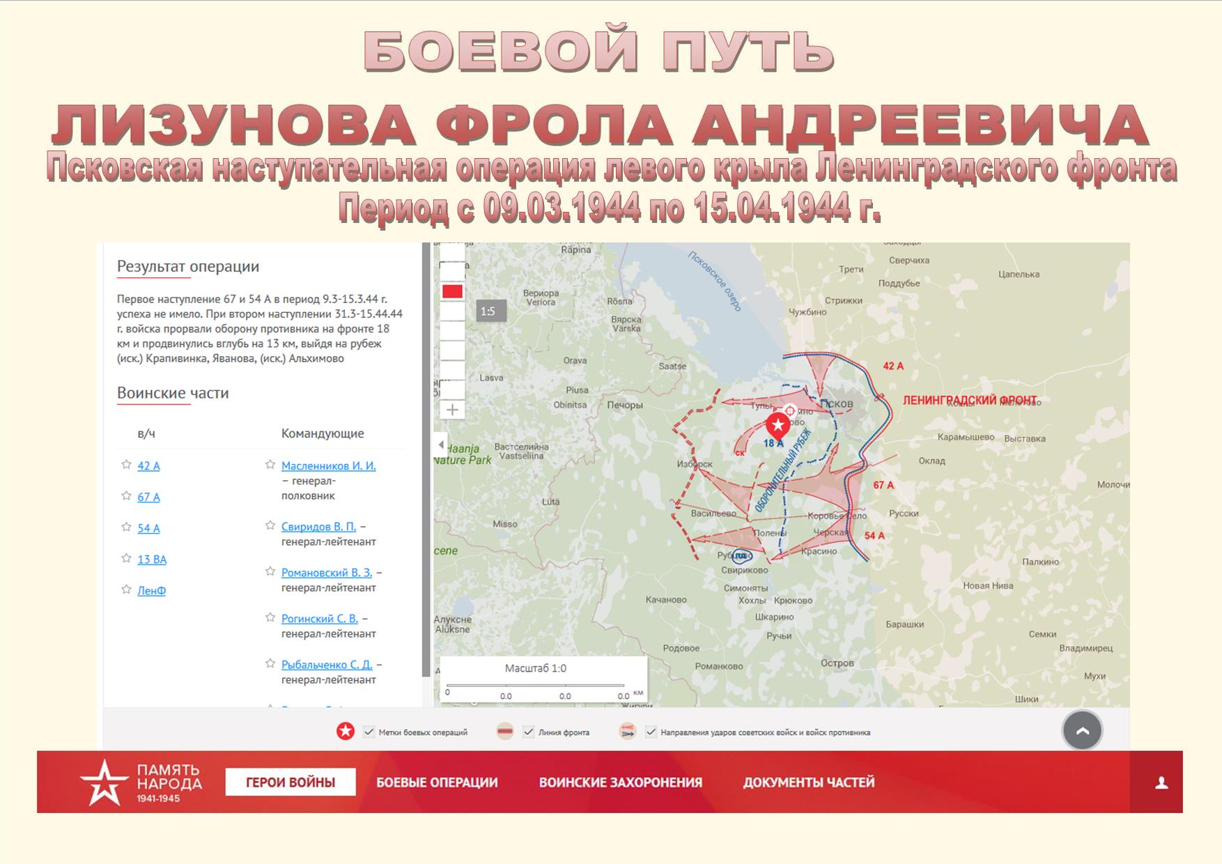Click the Остров town label on map
Screen dimensions: 1222x864
click(x=837, y=663)
